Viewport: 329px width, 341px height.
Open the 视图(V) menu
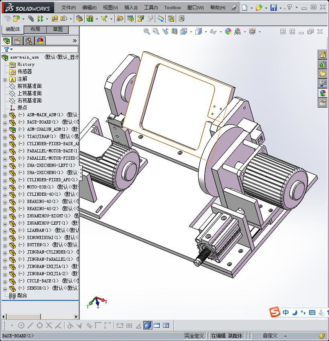pyautogui.click(x=110, y=8)
